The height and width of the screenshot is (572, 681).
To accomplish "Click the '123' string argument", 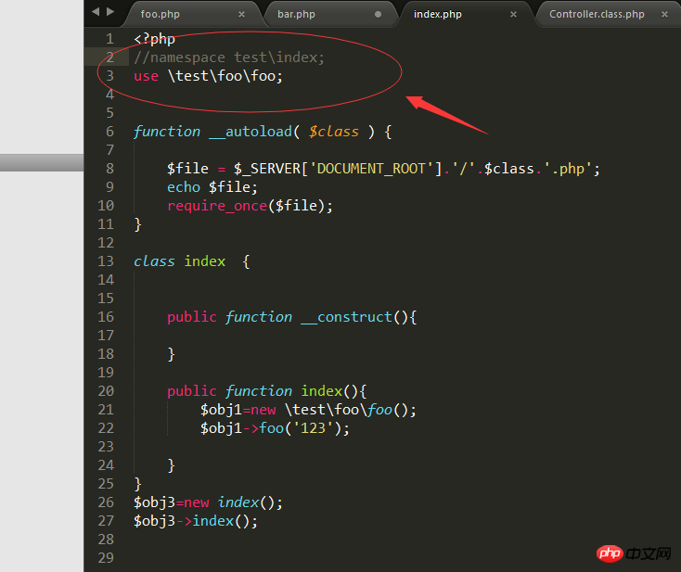I will coord(313,428).
